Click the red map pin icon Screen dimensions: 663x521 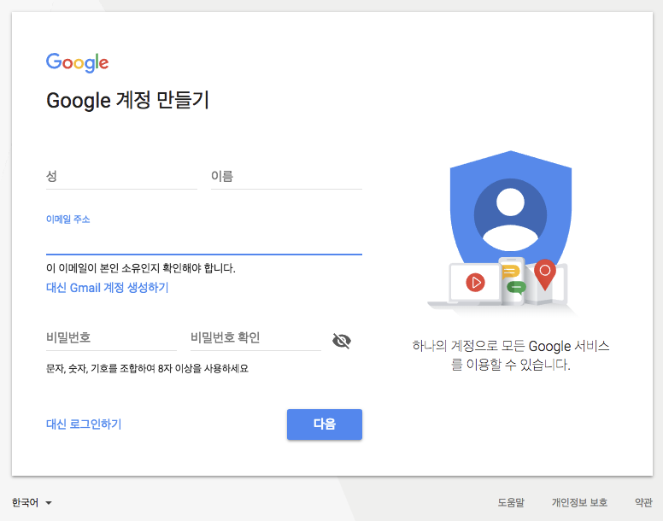tap(545, 274)
